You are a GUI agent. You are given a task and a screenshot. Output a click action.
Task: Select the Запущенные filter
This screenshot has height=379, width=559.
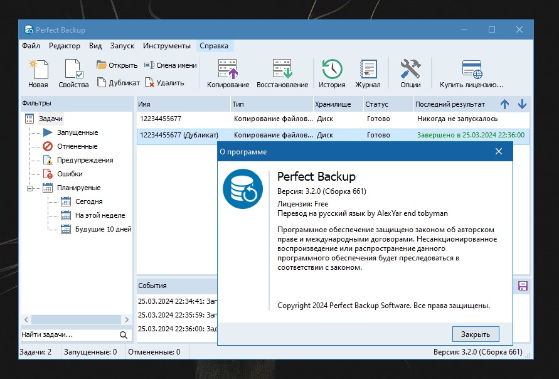[77, 132]
